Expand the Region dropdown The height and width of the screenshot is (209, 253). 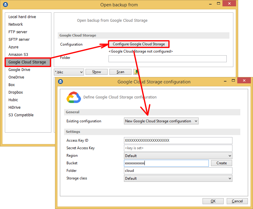click(178, 156)
